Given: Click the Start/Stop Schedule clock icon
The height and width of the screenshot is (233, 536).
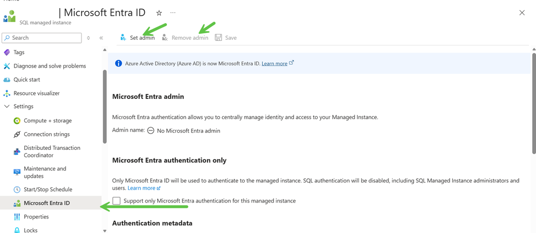Looking at the screenshot, I should click(17, 190).
